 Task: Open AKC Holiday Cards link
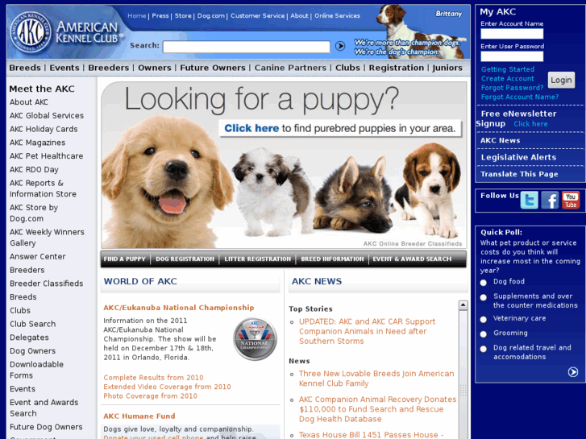click(44, 129)
